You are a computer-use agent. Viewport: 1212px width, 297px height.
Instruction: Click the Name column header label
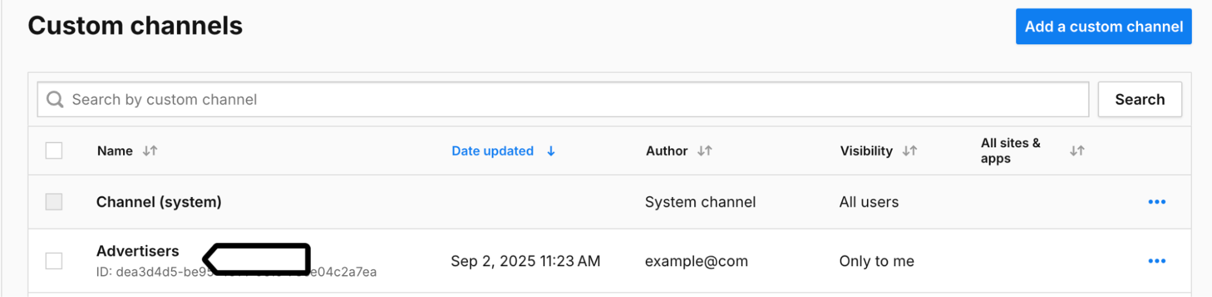(115, 151)
